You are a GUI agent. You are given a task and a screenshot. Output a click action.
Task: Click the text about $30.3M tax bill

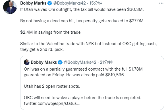(x=82, y=9)
